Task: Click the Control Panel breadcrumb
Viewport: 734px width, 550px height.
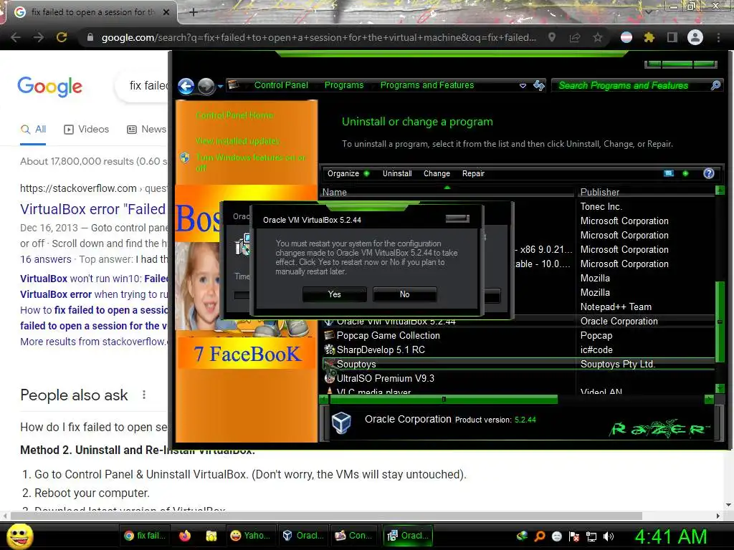Action: [x=281, y=85]
